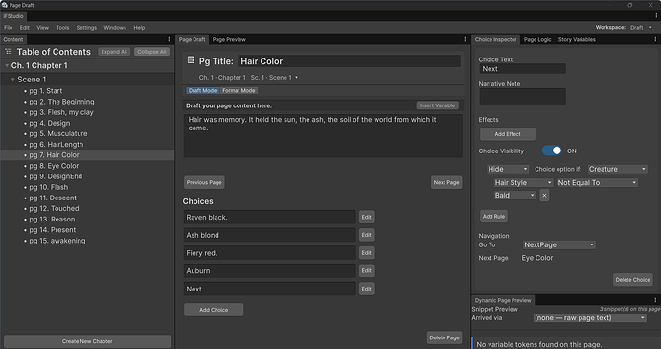Open the Sc. 1 - Scene 1 breadcrumb dropdown

pyautogui.click(x=274, y=78)
